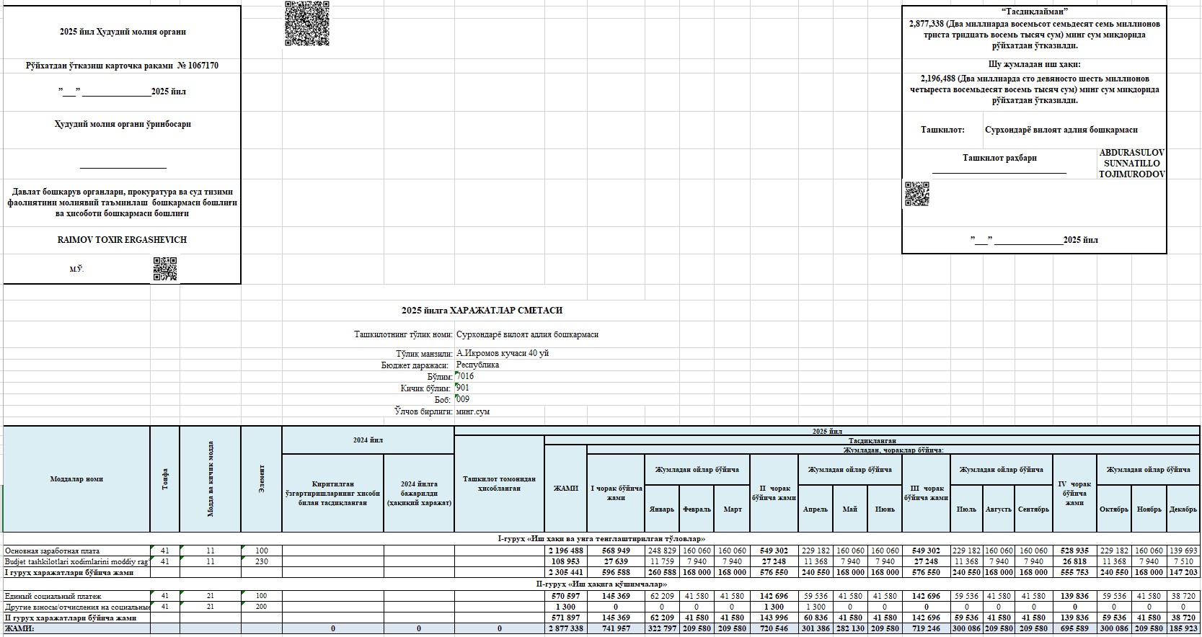The width and height of the screenshot is (1202, 637).
Task: Click December value 7 510
Action: click(x=1183, y=561)
